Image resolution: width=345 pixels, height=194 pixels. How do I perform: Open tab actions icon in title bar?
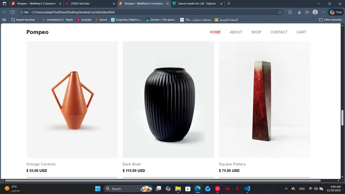pos(4,3)
